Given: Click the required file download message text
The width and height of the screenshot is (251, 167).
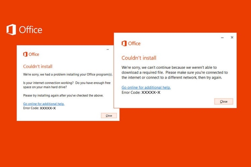Looking at the screenshot, I should tap(175, 72).
